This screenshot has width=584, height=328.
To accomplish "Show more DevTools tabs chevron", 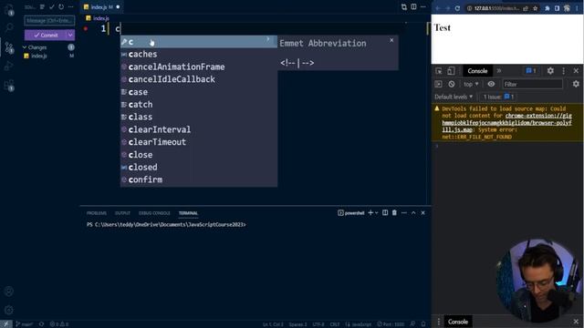I will click(499, 71).
